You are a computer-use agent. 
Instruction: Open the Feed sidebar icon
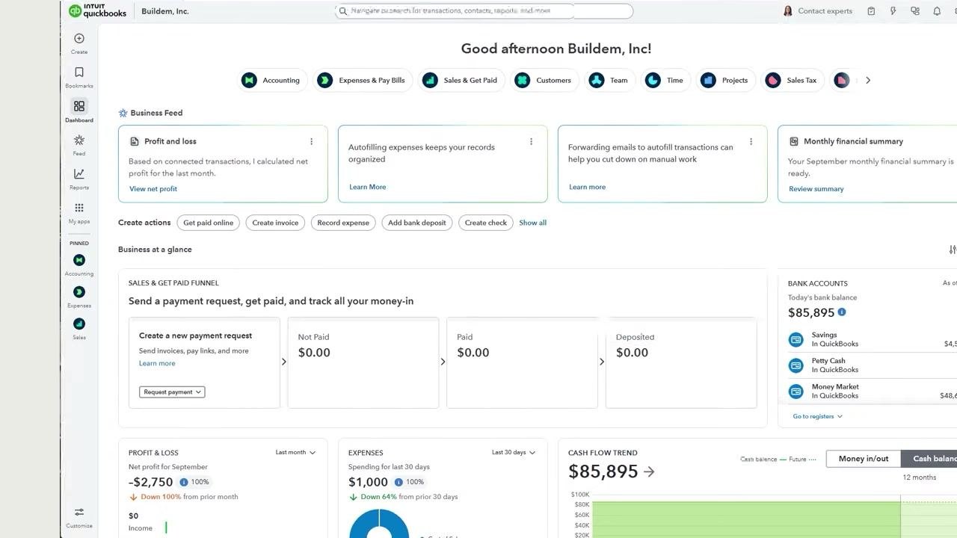pyautogui.click(x=79, y=140)
